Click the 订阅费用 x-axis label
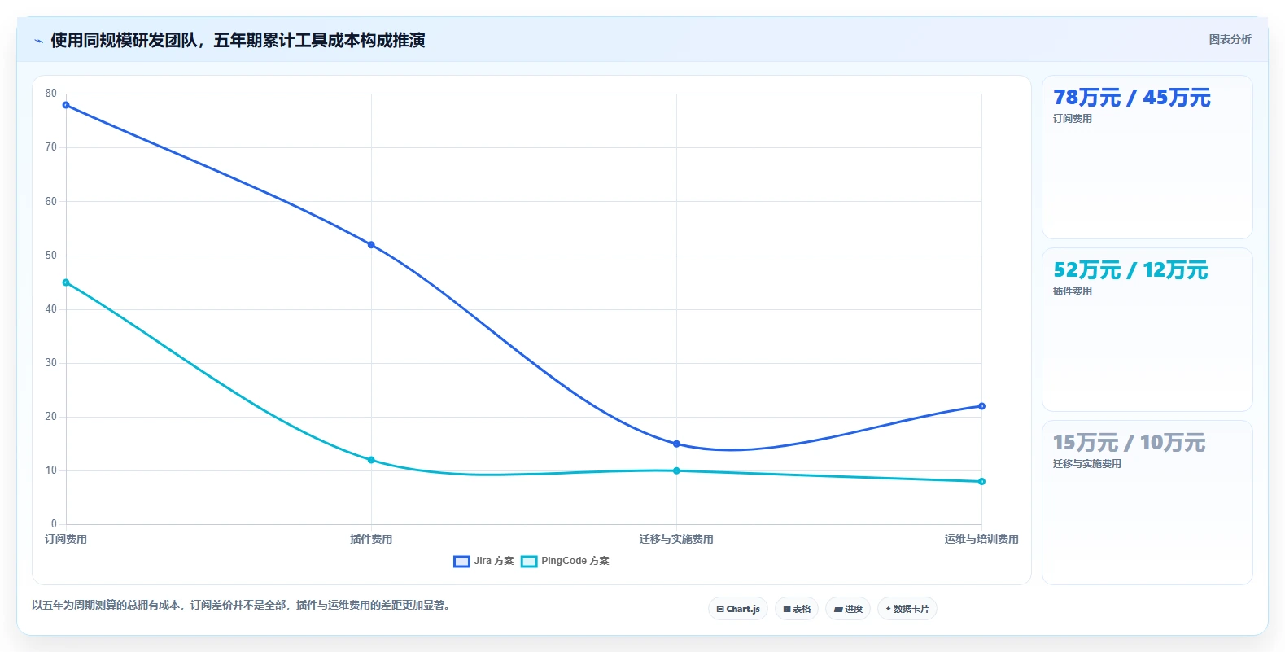 [x=66, y=539]
